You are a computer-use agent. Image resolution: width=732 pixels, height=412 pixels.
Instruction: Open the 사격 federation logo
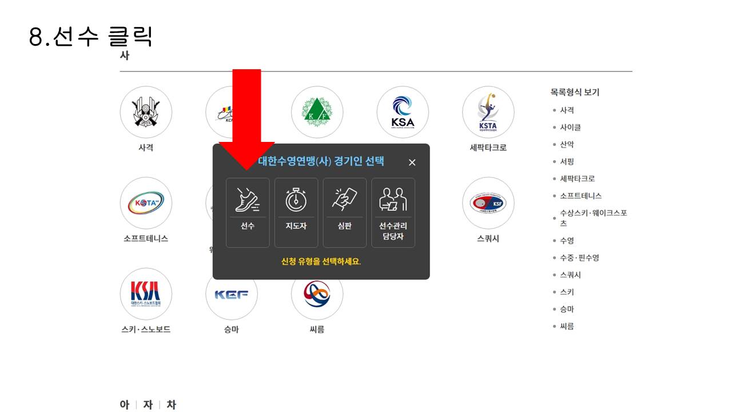146,112
